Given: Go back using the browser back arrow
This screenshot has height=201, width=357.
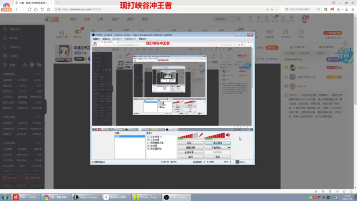Looking at the screenshot, I should (17, 9).
